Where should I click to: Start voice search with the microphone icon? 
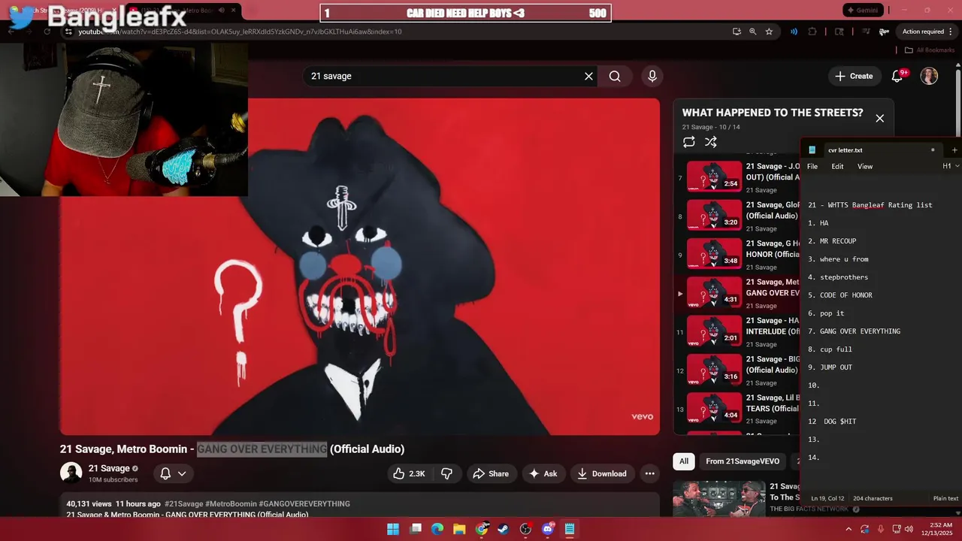tap(652, 76)
